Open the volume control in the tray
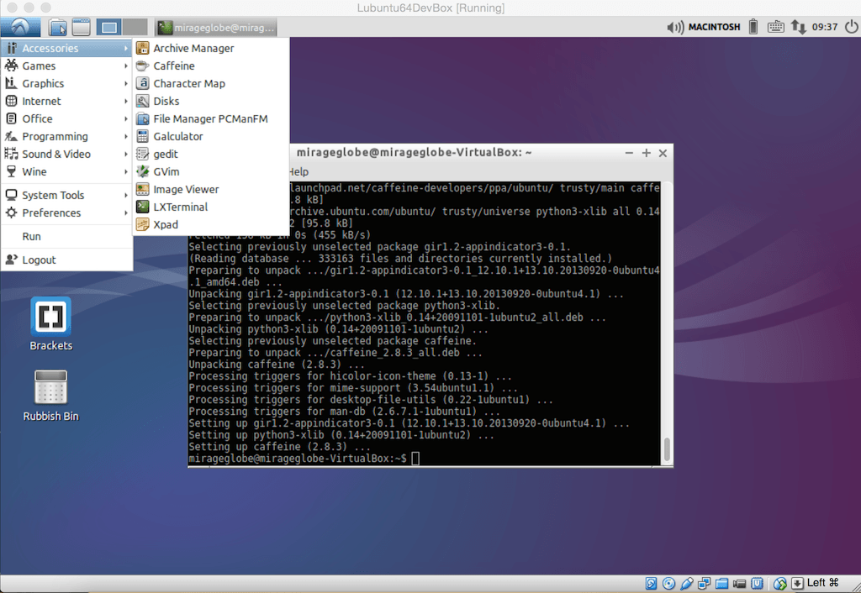The width and height of the screenshot is (861, 593). tap(675, 27)
